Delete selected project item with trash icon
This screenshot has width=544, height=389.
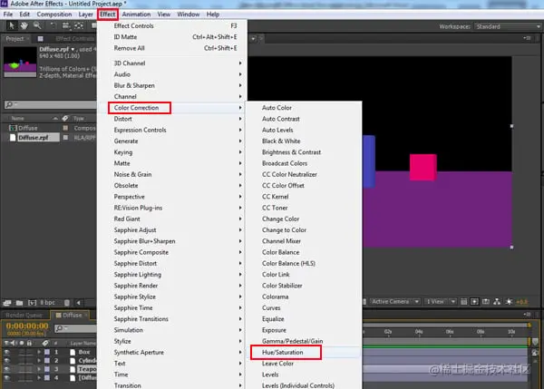(x=67, y=303)
